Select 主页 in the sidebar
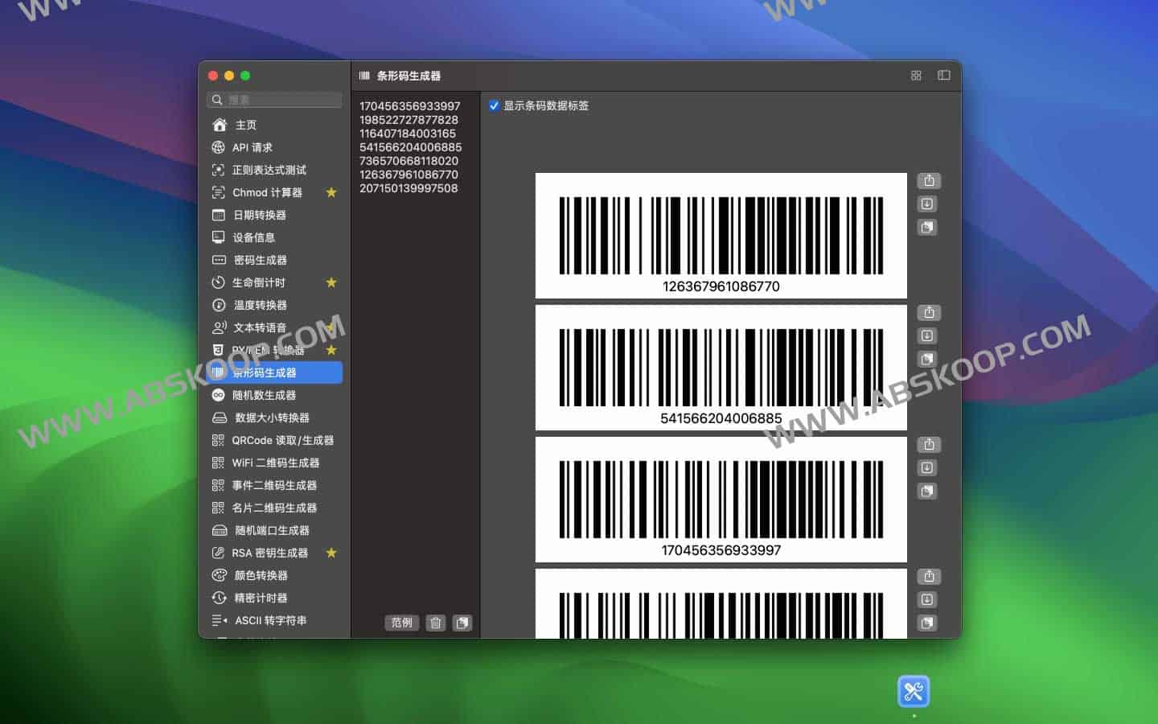The width and height of the screenshot is (1158, 724). pyautogui.click(x=245, y=125)
